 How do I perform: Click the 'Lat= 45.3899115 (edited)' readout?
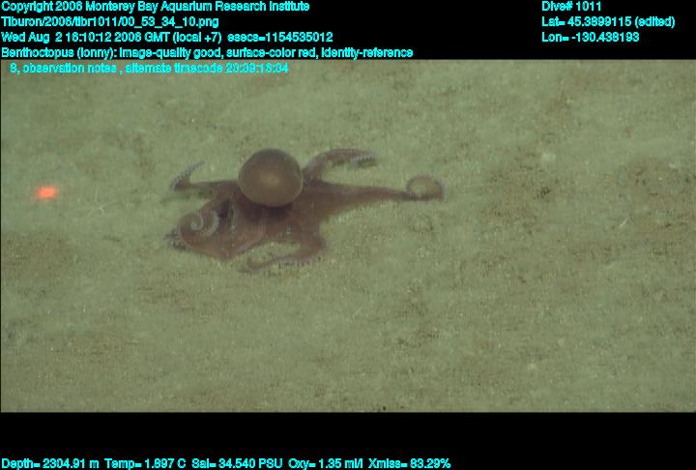[608, 22]
